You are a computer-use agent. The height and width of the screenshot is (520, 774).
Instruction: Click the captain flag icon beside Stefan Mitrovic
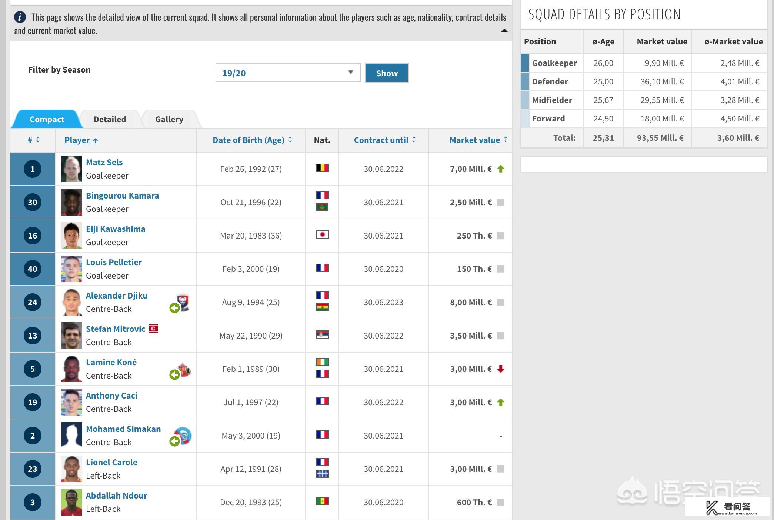pyautogui.click(x=153, y=329)
